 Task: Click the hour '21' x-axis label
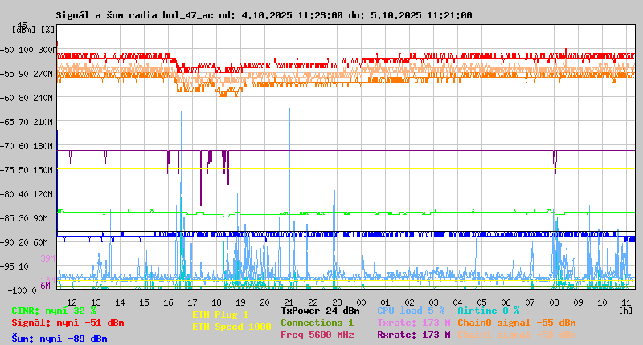click(289, 302)
